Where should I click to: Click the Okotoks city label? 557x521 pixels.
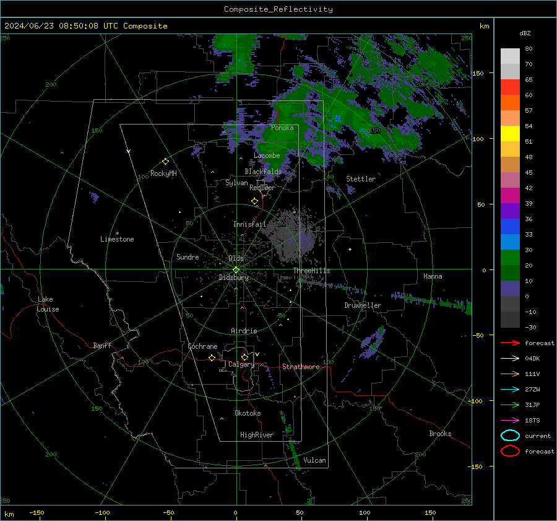pos(248,413)
